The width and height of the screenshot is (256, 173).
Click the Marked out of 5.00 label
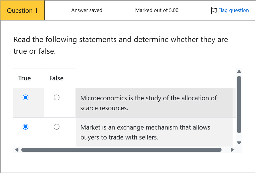pos(157,10)
